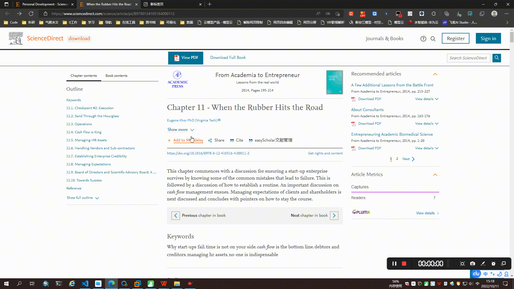Pause the screen recording
This screenshot has height=289, width=514.
point(394,264)
